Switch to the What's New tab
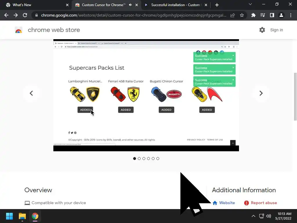297x223 pixels. pos(36,5)
